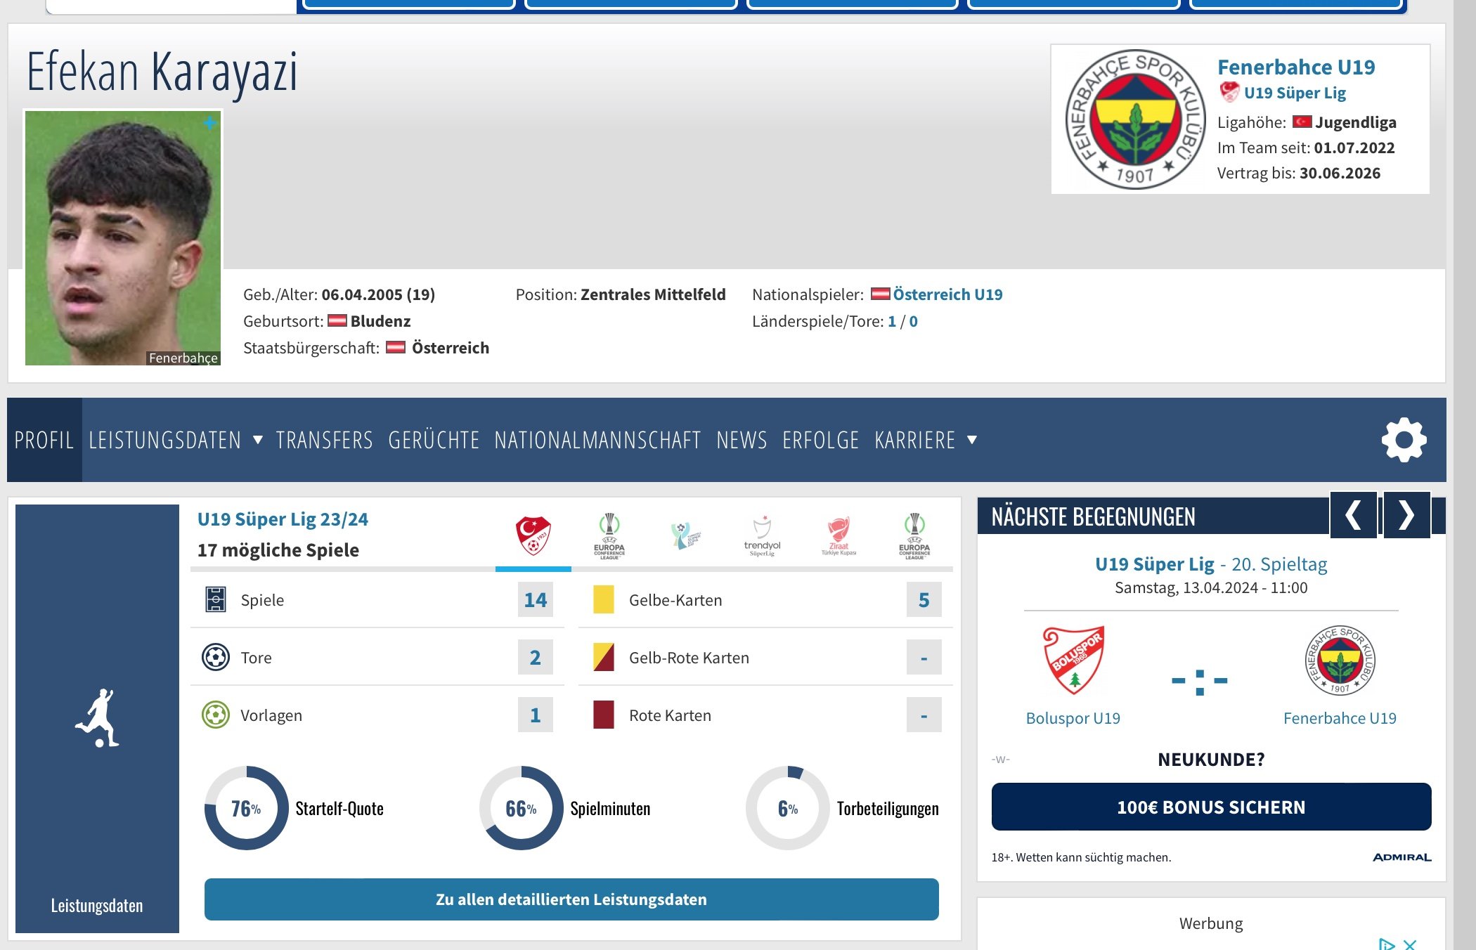Select last Europa Conference League logo tab
The height and width of the screenshot is (950, 1476).
(x=914, y=535)
